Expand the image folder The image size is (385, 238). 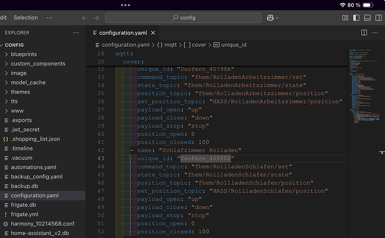click(18, 73)
